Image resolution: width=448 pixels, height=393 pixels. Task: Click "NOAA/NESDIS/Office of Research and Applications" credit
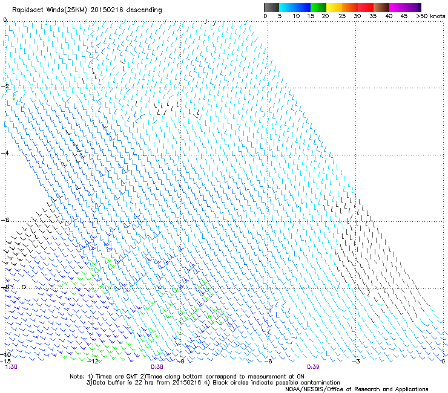point(357,389)
